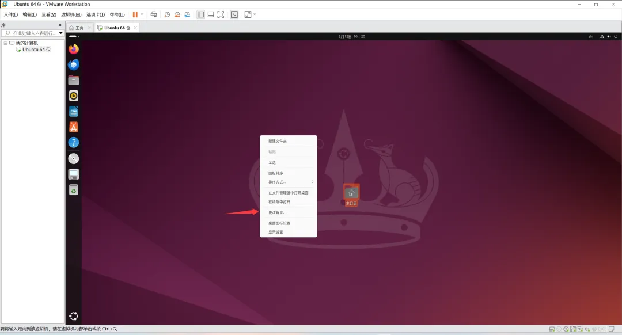Close the library panel

click(60, 25)
